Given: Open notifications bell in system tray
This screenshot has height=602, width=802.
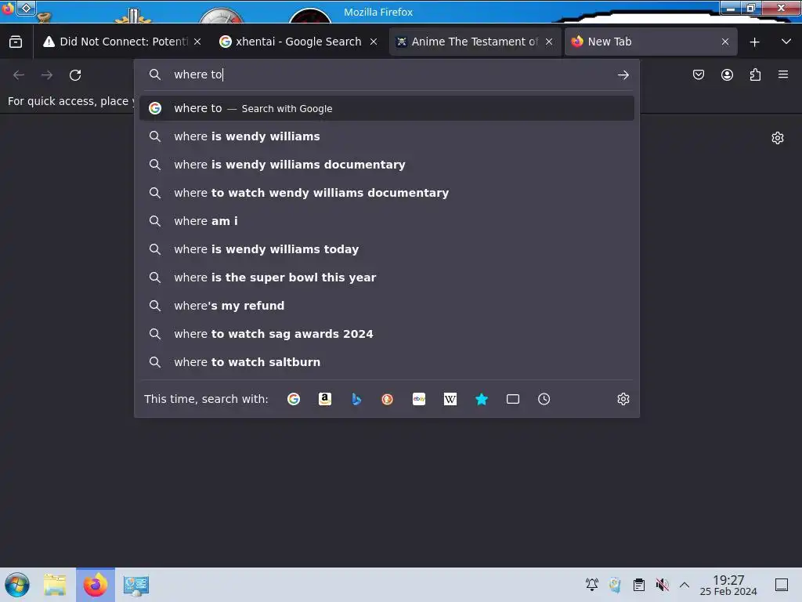Looking at the screenshot, I should point(592,585).
